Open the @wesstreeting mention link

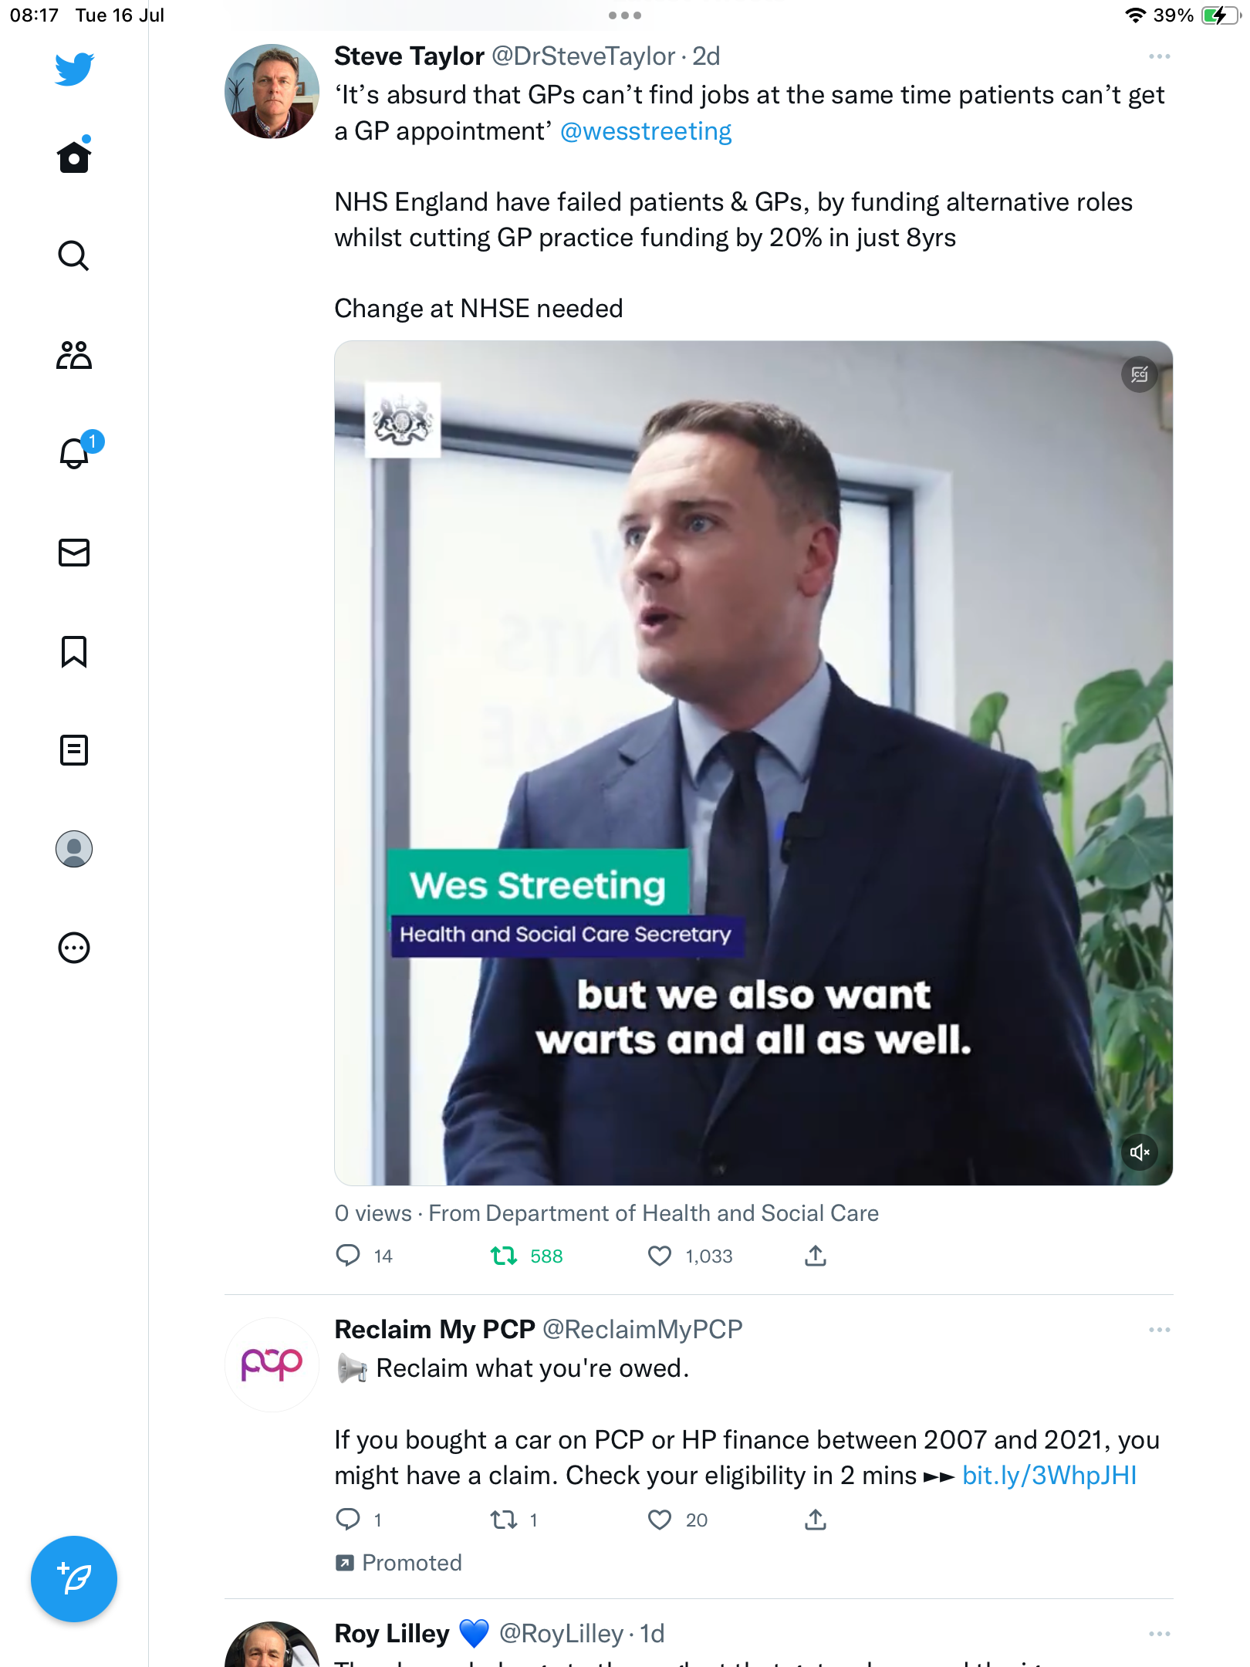pos(646,131)
